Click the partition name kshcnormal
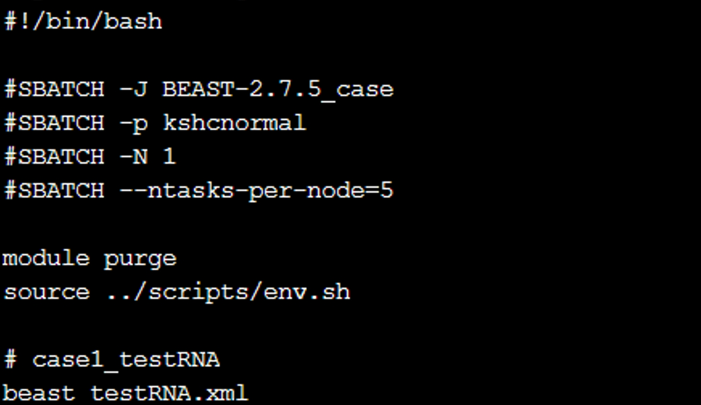 pyautogui.click(x=234, y=124)
